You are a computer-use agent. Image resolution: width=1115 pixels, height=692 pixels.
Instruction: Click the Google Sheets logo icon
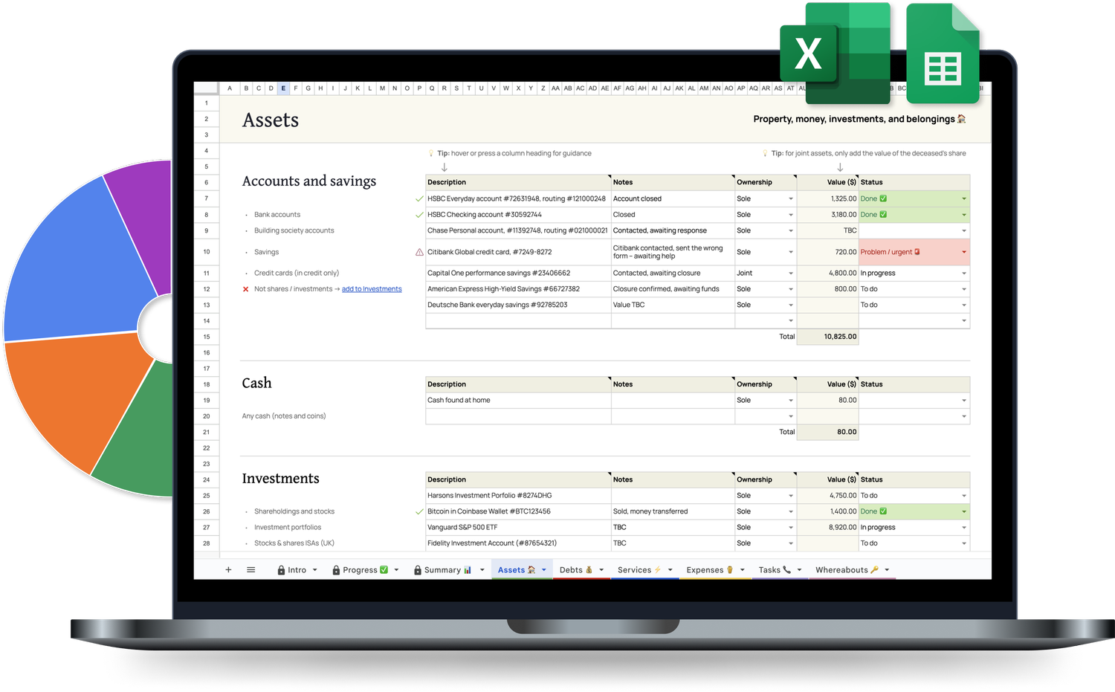click(943, 53)
